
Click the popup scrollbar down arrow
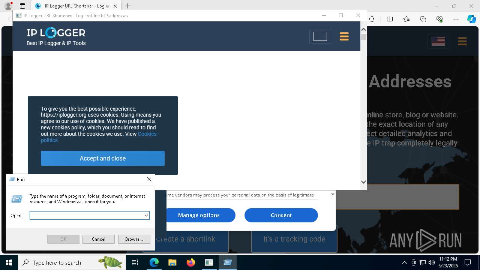click(x=363, y=182)
